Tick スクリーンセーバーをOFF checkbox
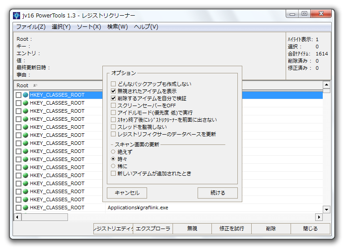346x250 pixels. click(x=113, y=106)
